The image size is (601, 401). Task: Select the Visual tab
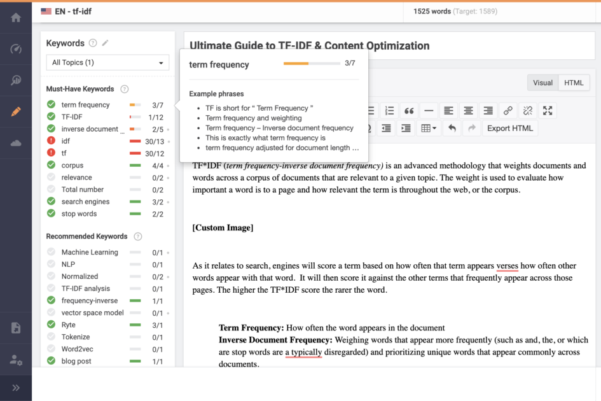pyautogui.click(x=542, y=82)
